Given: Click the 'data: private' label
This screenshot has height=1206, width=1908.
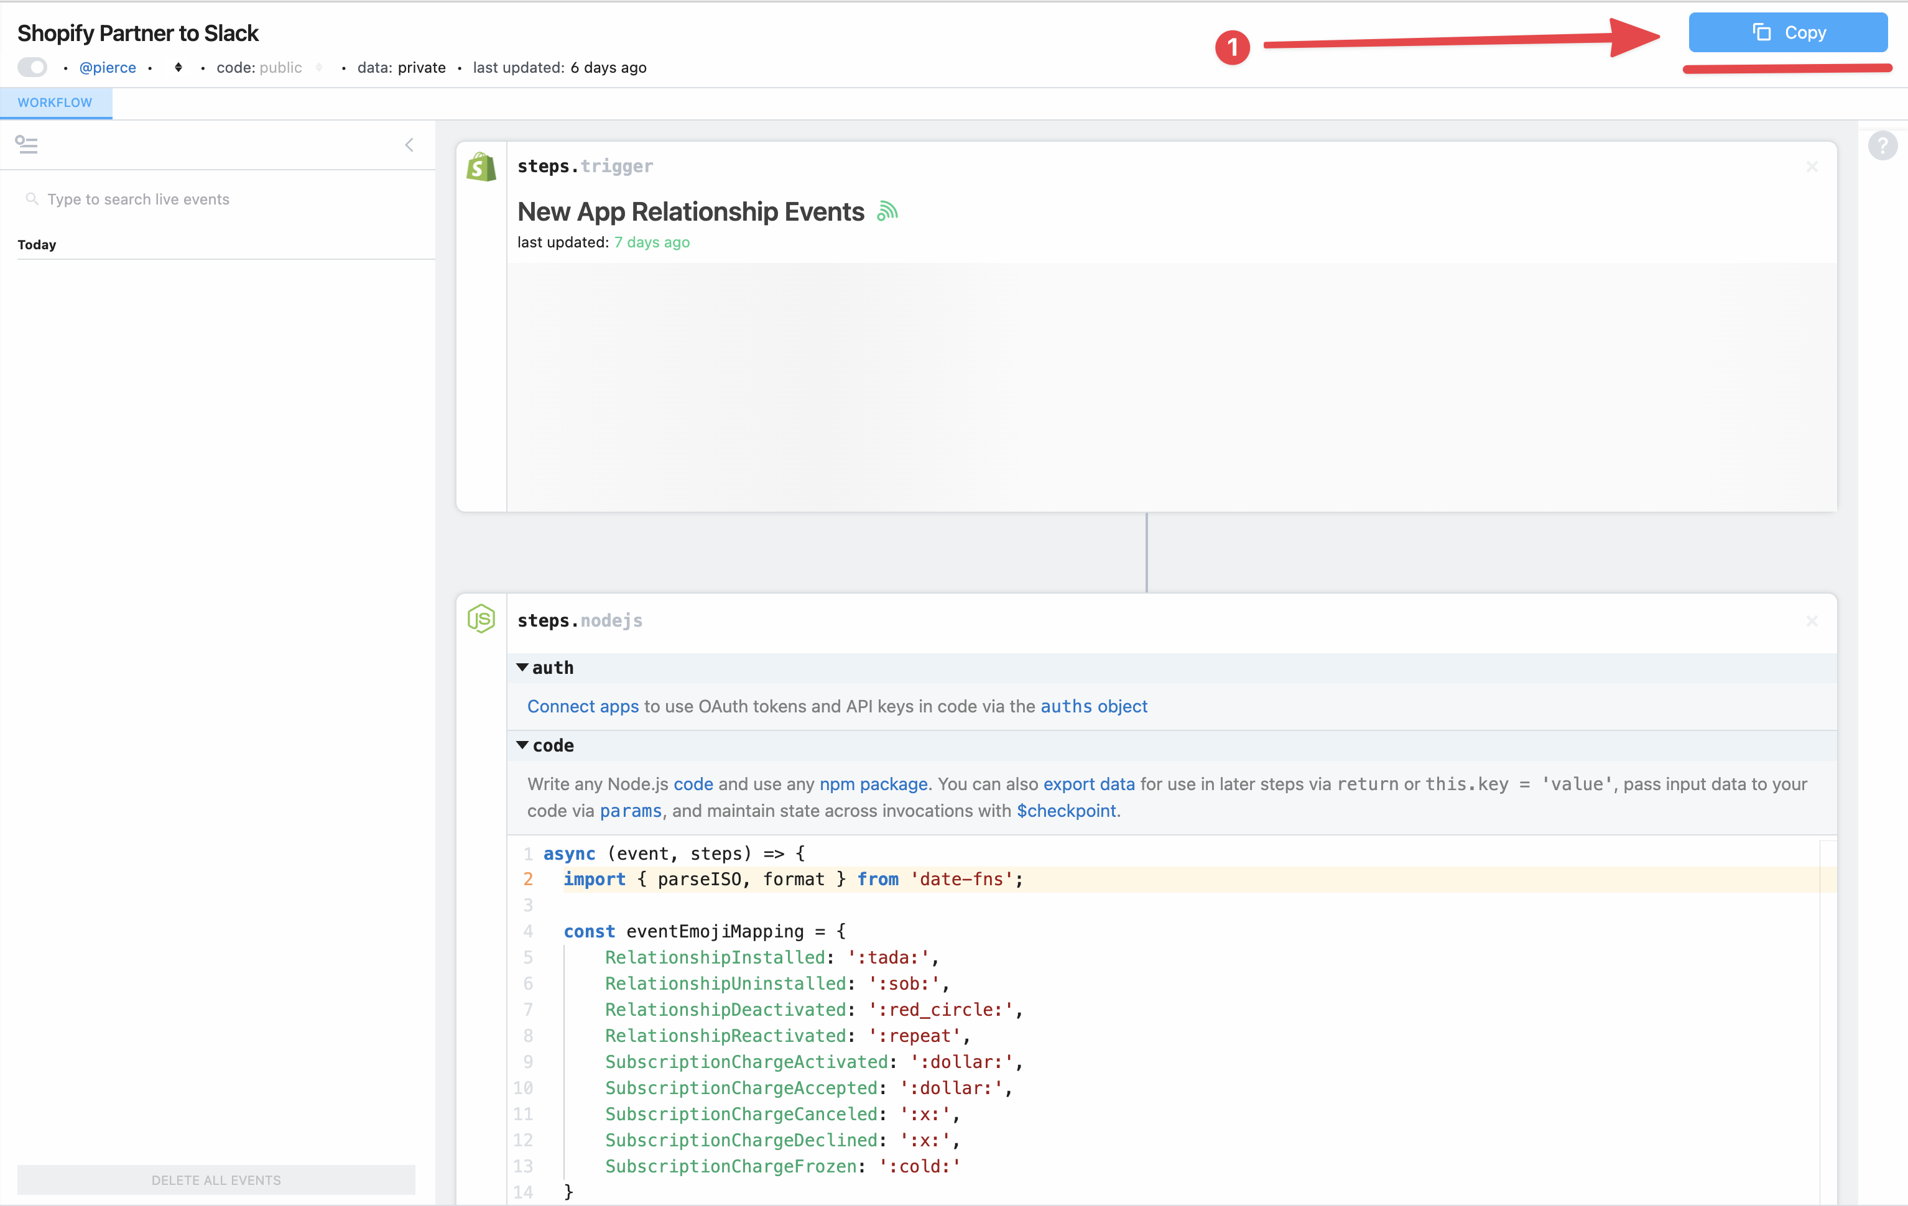Looking at the screenshot, I should tap(401, 67).
